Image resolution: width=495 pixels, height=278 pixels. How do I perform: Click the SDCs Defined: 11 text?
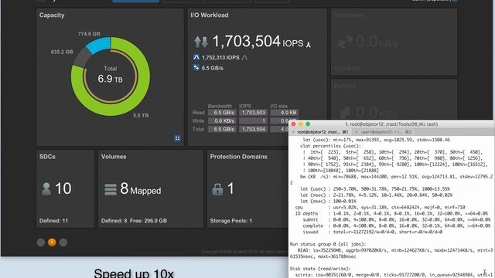click(53, 221)
